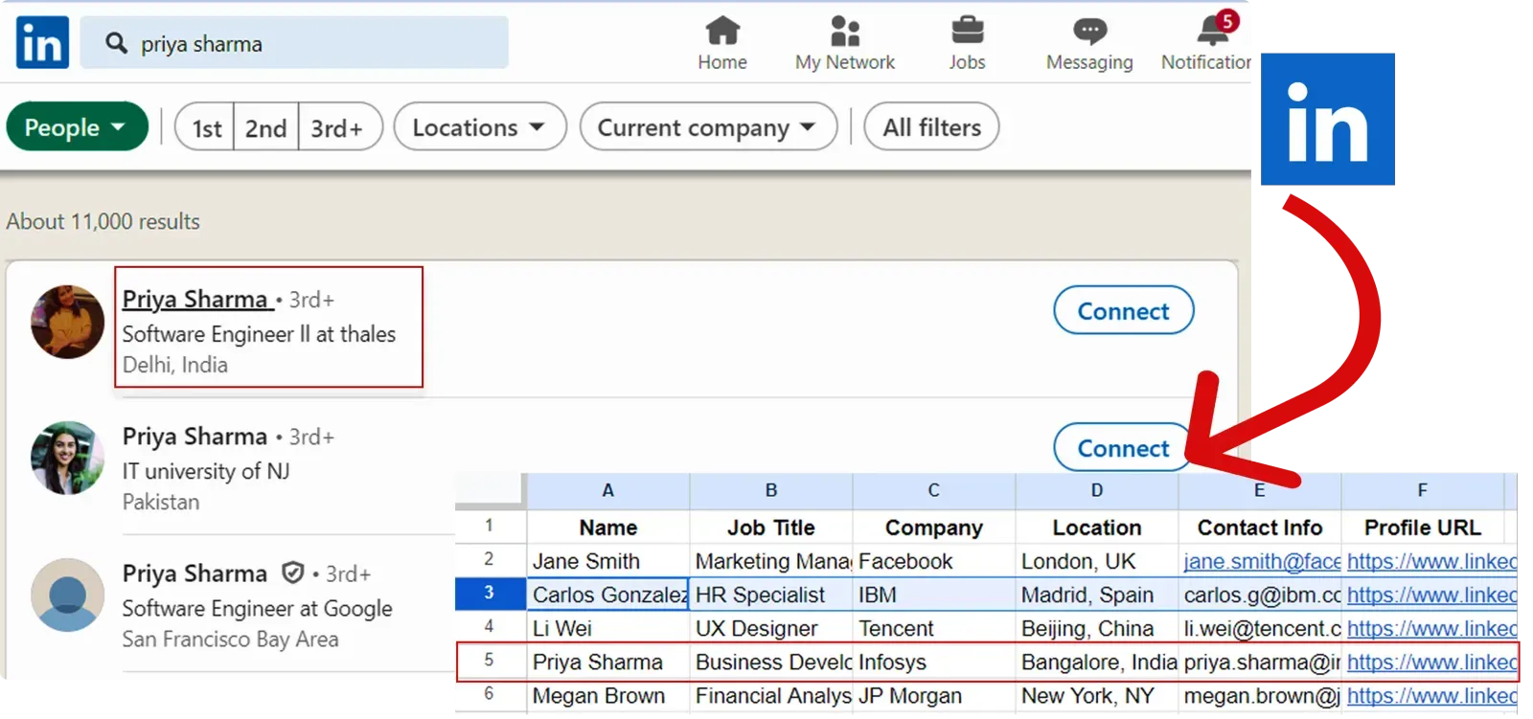Select the Madrid, Spain cell
Viewport: 1533px width, 719px height.
click(x=1097, y=594)
